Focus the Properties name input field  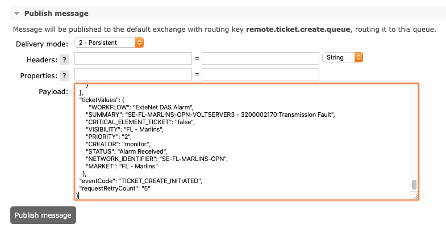[x=133, y=75]
